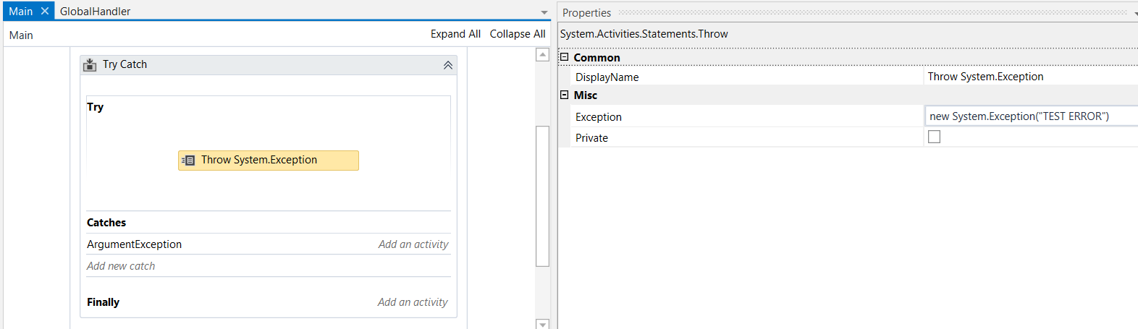
Task: Collapse the Misc properties section
Action: point(565,95)
